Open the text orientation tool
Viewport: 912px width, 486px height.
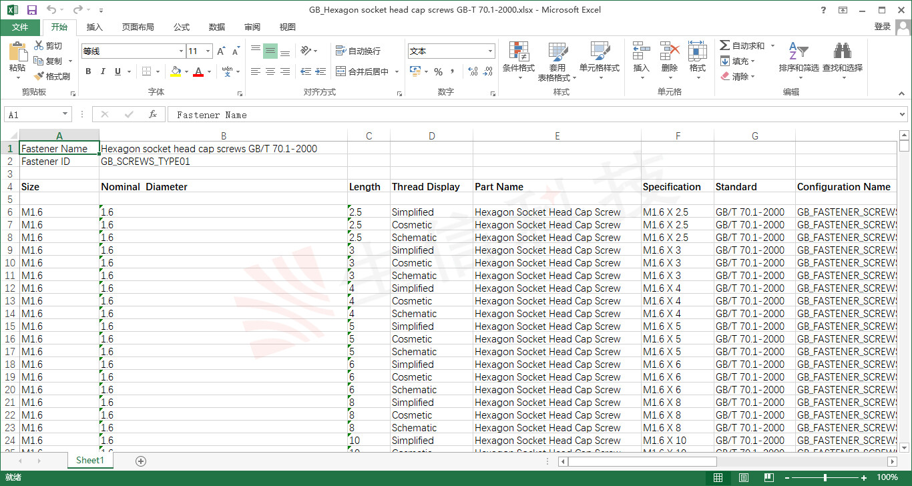[x=306, y=51]
